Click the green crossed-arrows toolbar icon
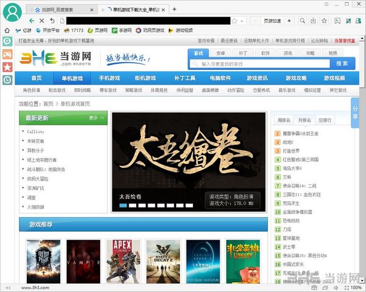This screenshot has height=292, width=366. (348, 21)
